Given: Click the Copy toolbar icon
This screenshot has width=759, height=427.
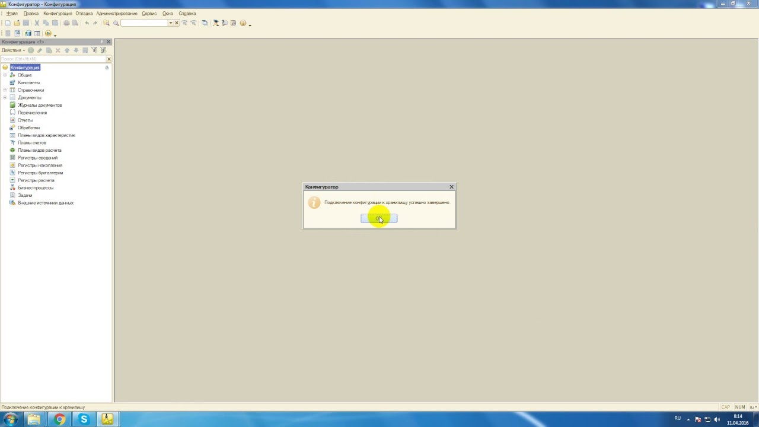Looking at the screenshot, I should 46,23.
